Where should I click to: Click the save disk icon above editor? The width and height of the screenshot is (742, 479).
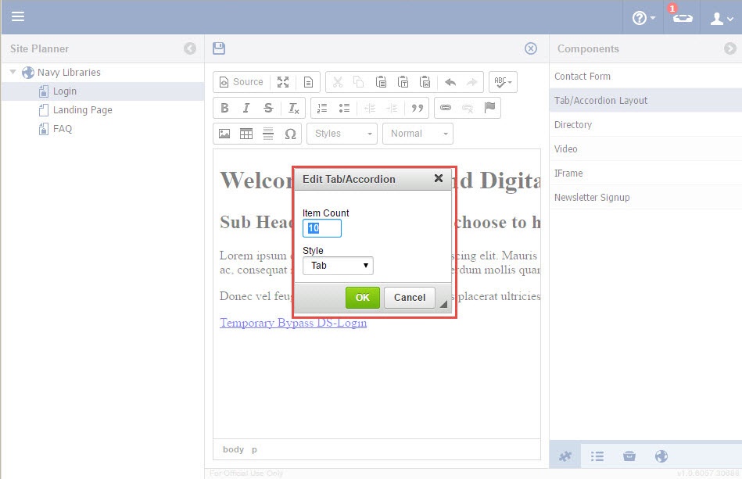click(219, 48)
